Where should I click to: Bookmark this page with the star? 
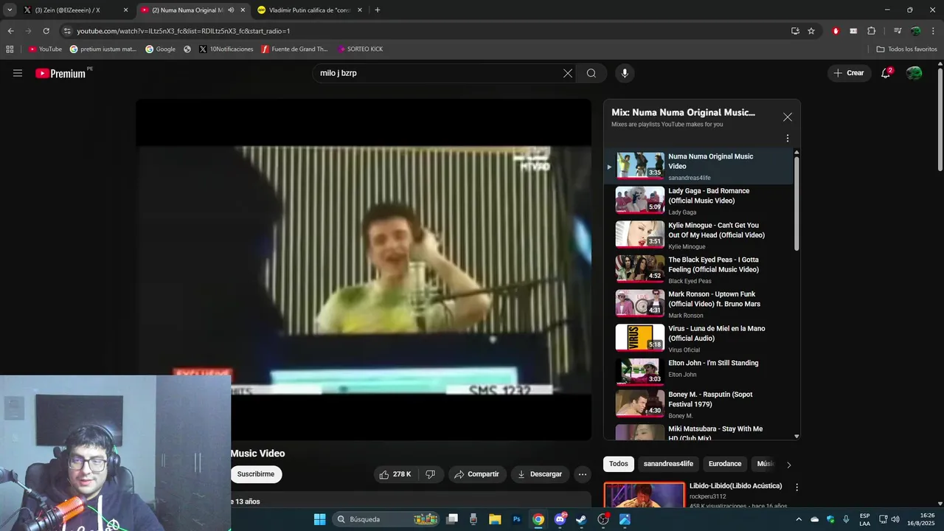click(811, 31)
